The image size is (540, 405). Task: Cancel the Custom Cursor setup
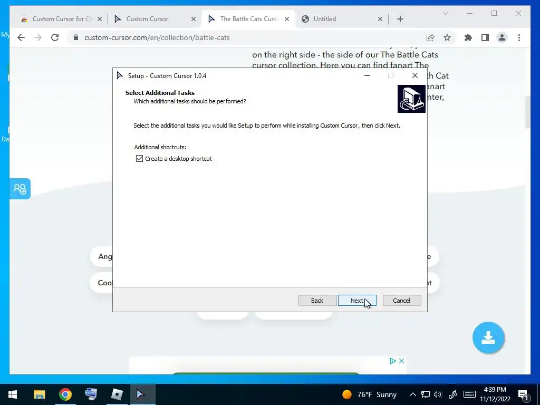(x=401, y=300)
